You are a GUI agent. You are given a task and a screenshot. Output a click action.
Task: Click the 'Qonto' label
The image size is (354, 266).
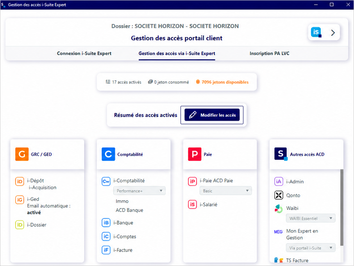[293, 195]
